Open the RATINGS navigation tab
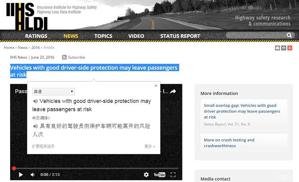This screenshot has width=299, height=182. click(x=36, y=36)
